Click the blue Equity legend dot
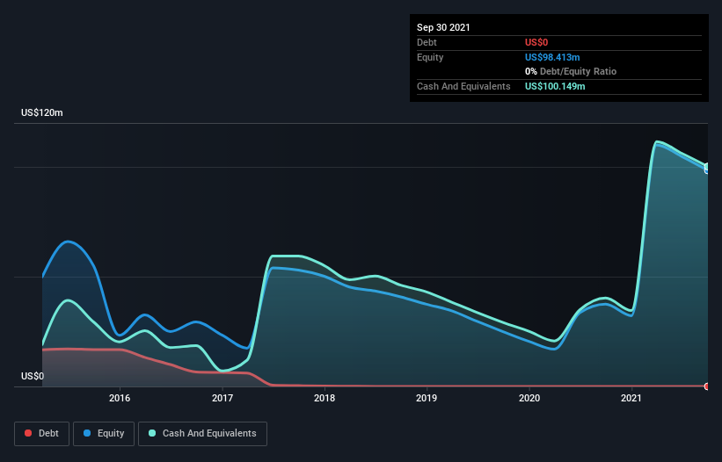Viewport: 722px width, 462px height. click(87, 433)
